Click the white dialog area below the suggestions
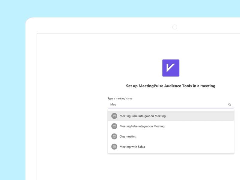The image size is (240, 180). pos(170,167)
